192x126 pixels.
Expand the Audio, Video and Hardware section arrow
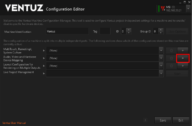click(x=44, y=58)
